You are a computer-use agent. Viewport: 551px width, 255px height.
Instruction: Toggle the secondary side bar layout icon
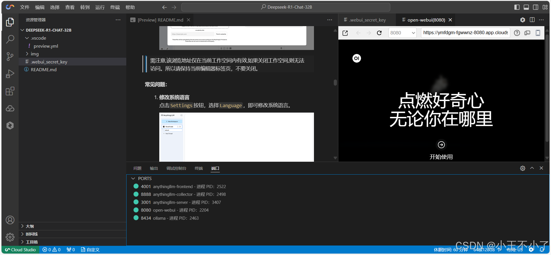pyautogui.click(x=536, y=7)
